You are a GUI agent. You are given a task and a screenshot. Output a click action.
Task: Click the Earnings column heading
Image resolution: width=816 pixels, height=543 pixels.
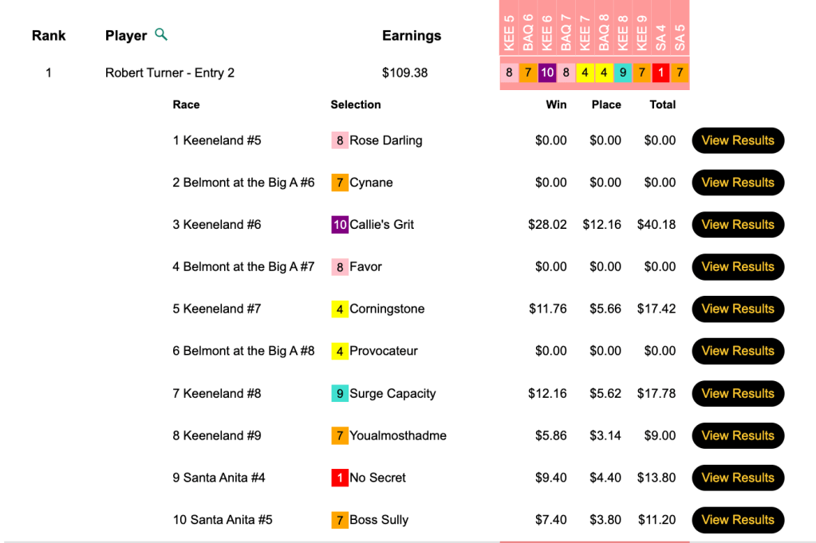tap(412, 35)
